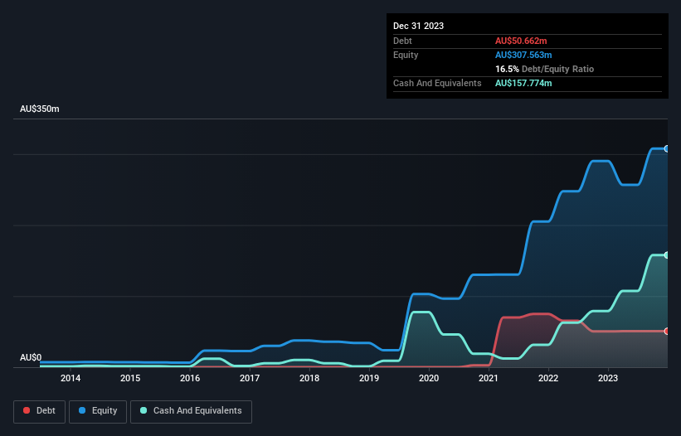Select the 2015 x-axis label
681x436 pixels.
pyautogui.click(x=130, y=378)
